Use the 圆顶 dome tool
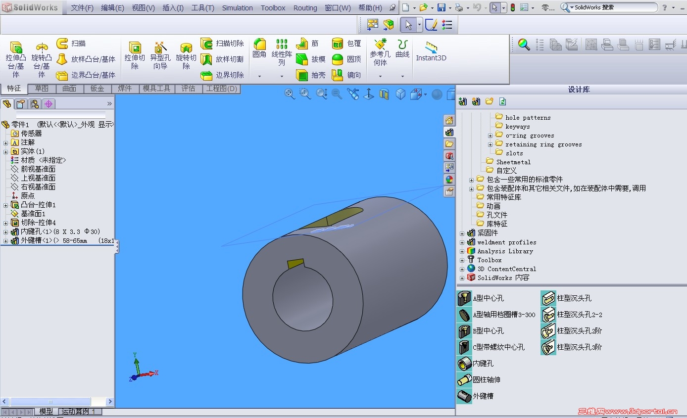The width and height of the screenshot is (687, 418). tap(346, 59)
